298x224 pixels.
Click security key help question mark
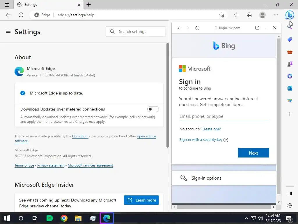[x=226, y=140]
